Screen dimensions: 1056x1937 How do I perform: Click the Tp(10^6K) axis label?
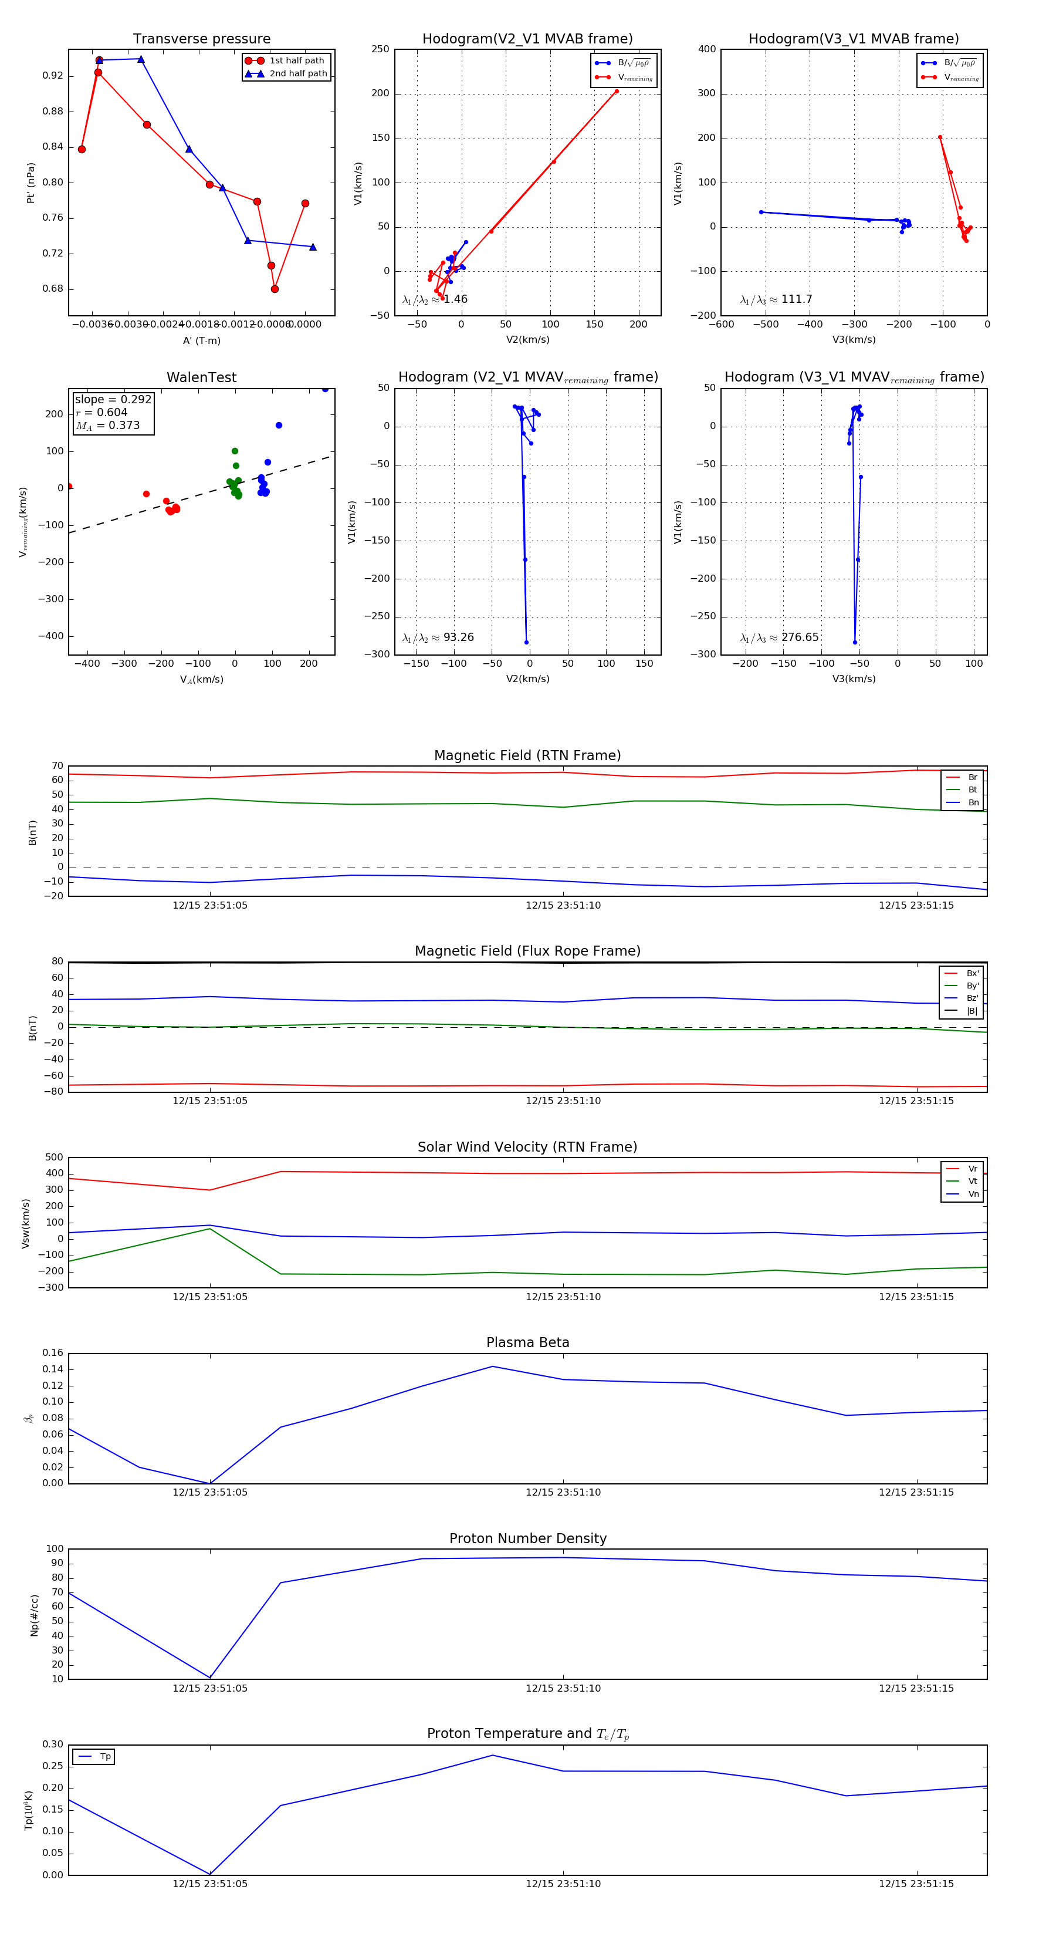tap(29, 1811)
